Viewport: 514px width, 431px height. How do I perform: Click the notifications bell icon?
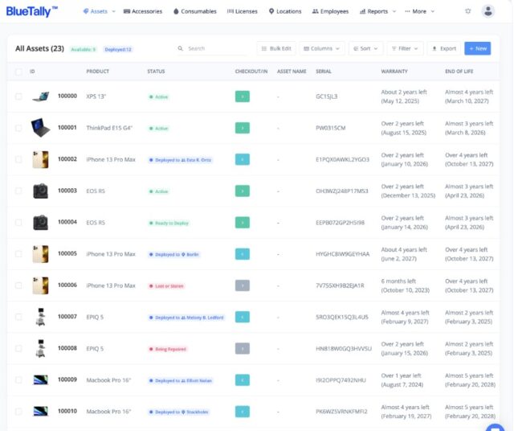click(x=467, y=11)
